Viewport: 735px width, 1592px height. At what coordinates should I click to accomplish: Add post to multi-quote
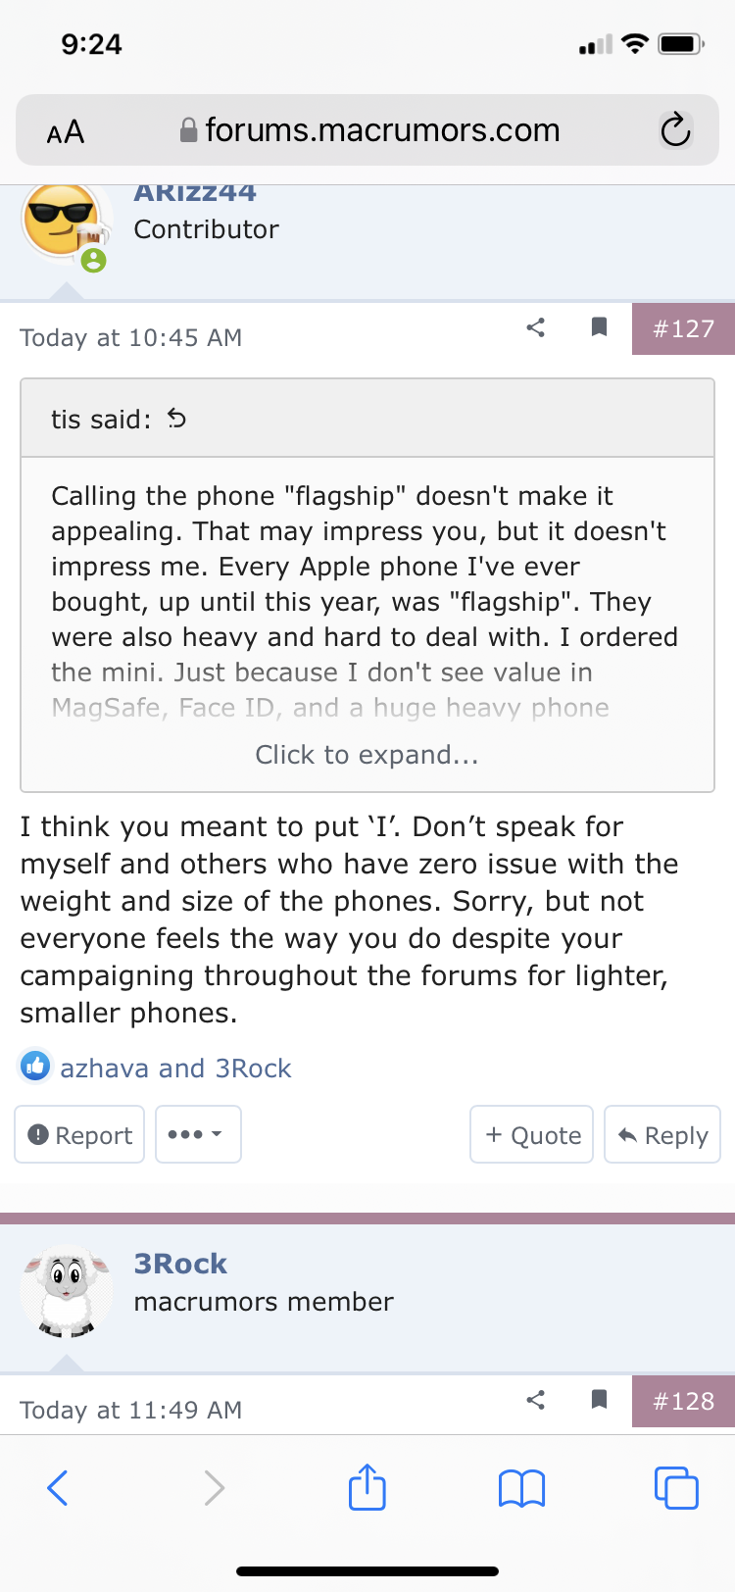pos(532,1134)
